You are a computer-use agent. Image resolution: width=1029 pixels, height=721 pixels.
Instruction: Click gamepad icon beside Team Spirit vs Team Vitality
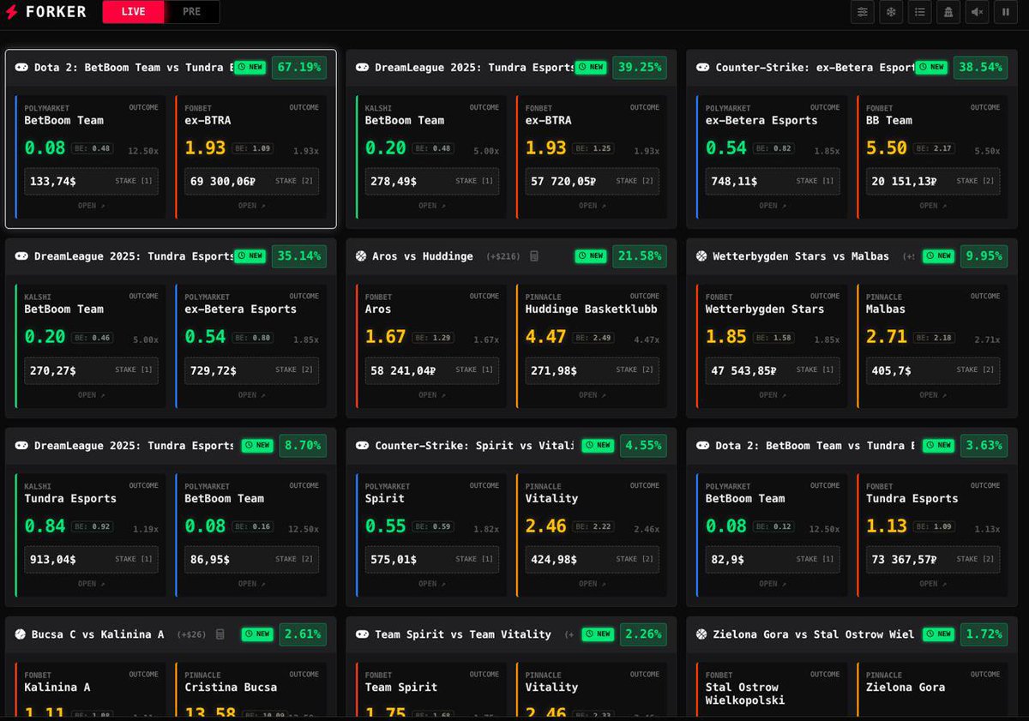coord(363,634)
